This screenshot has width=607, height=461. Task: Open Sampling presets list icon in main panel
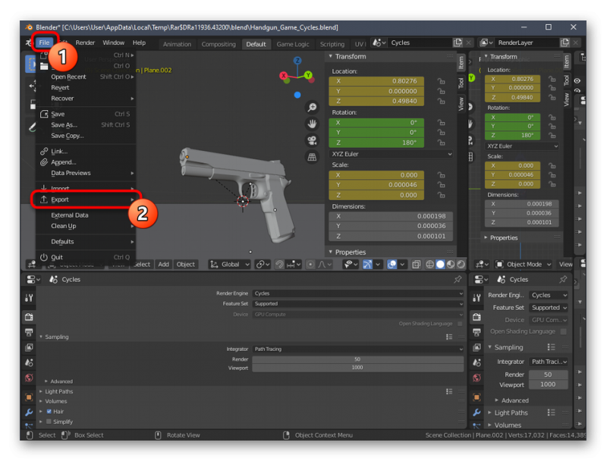(x=449, y=337)
